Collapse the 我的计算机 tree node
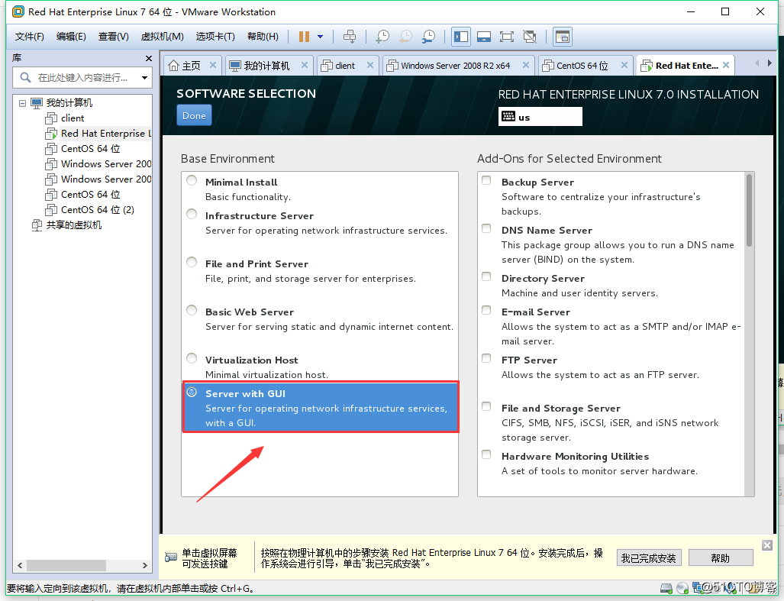 (x=22, y=103)
